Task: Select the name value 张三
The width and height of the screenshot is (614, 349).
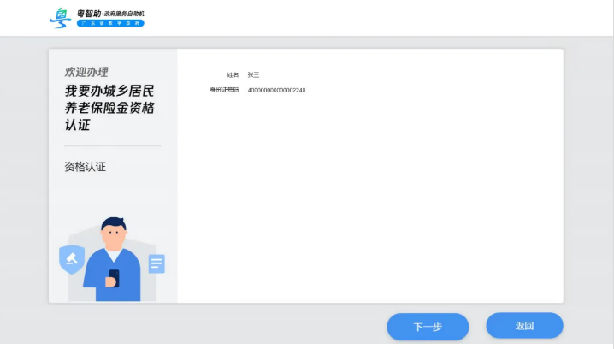Action: [x=253, y=75]
